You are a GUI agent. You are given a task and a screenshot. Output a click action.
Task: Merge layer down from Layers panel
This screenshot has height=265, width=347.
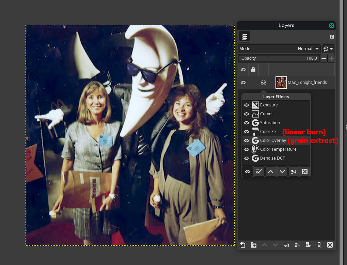[x=297, y=245]
